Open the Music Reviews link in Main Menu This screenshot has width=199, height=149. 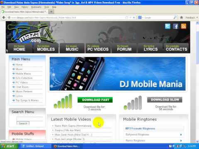pyautogui.click(x=24, y=91)
